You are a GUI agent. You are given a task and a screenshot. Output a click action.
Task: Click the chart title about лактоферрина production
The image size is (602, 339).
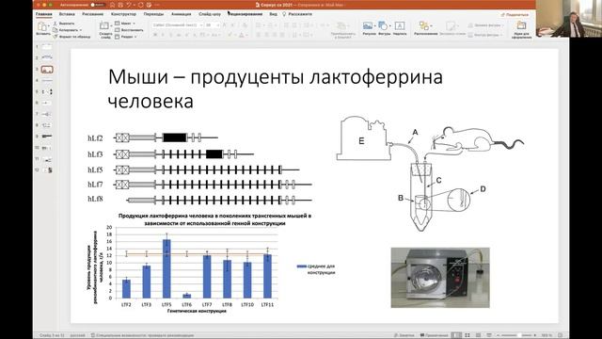tap(214, 219)
